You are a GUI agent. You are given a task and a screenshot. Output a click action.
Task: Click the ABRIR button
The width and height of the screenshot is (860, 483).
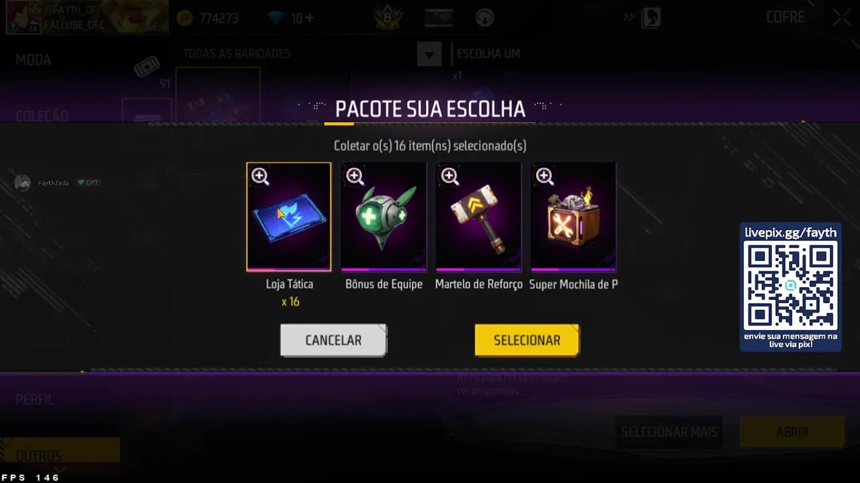[x=792, y=432]
